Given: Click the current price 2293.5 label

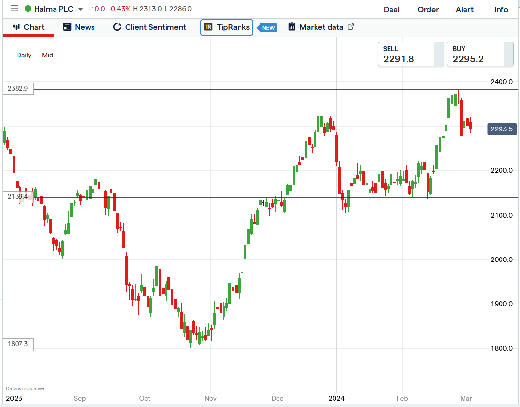Looking at the screenshot, I should 502,129.
